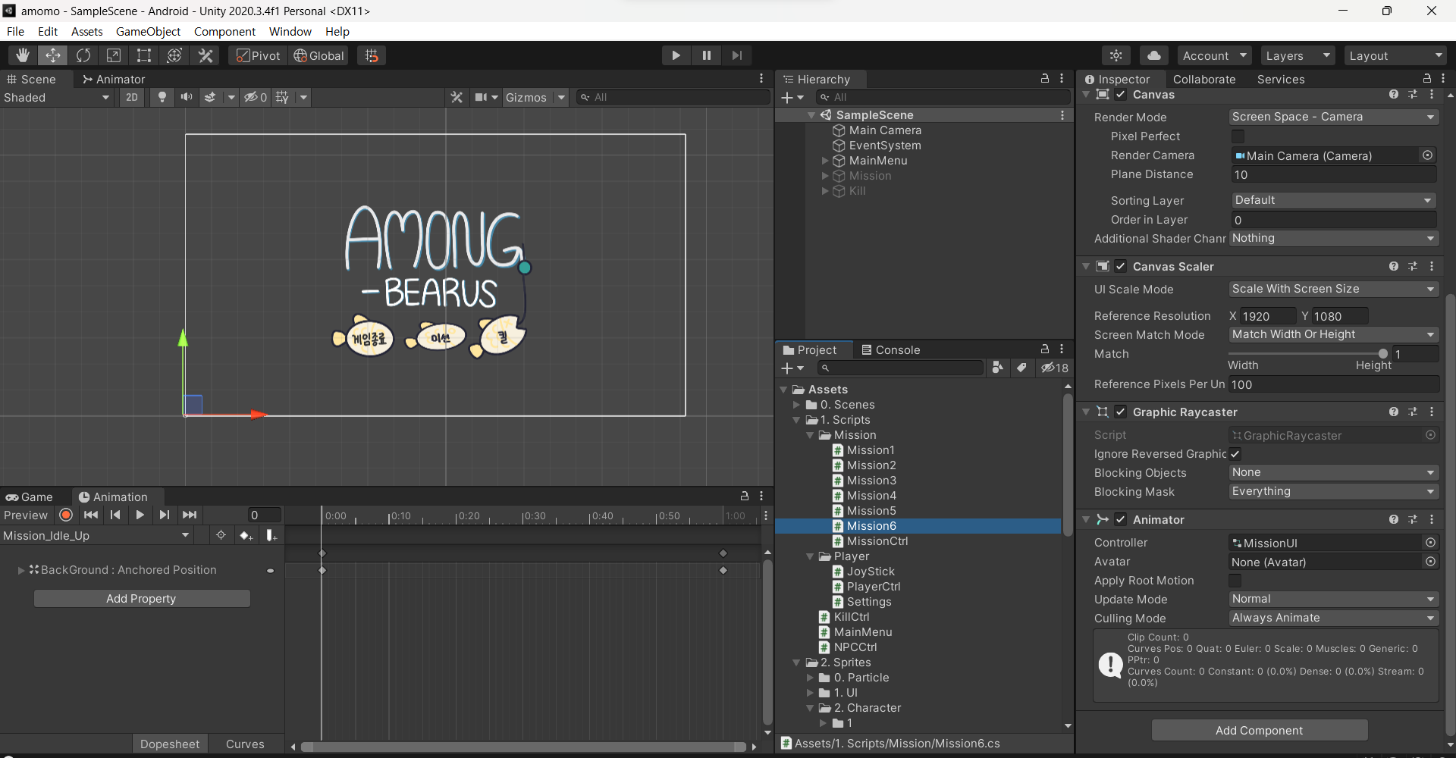Image resolution: width=1456 pixels, height=758 pixels.
Task: Toggle scene lighting bulb icon
Action: coord(162,97)
